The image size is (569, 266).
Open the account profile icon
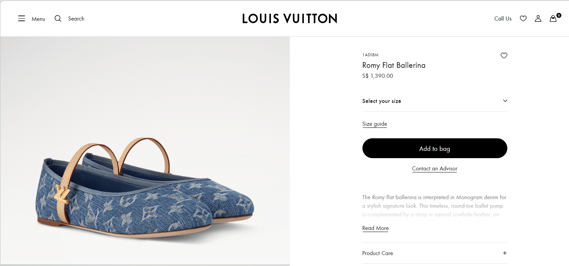click(x=538, y=19)
